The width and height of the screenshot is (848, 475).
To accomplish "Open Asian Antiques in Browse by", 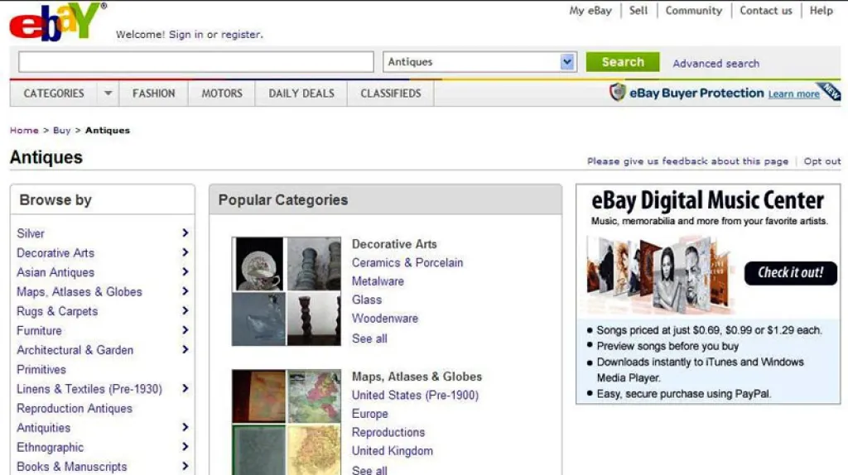I will click(55, 272).
